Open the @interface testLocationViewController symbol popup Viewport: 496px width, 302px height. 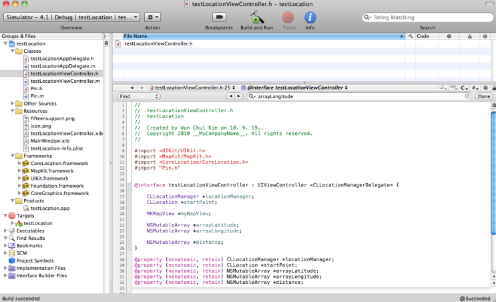[295, 88]
